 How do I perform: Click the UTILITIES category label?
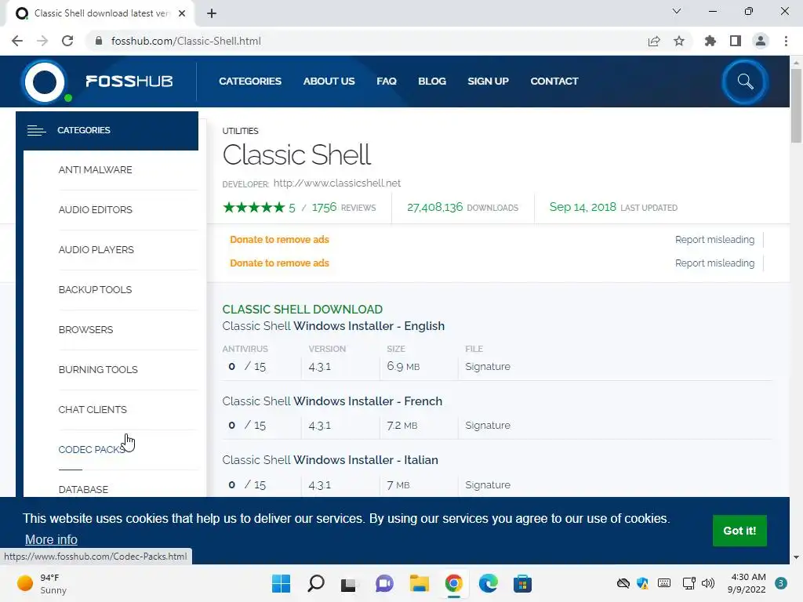[240, 131]
